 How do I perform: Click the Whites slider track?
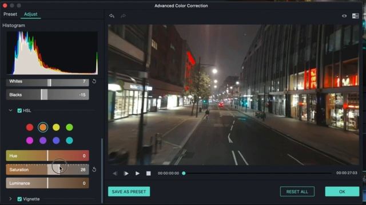tap(47, 82)
